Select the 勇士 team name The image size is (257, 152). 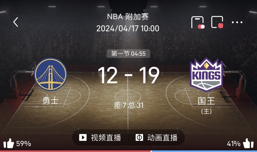point(51,101)
